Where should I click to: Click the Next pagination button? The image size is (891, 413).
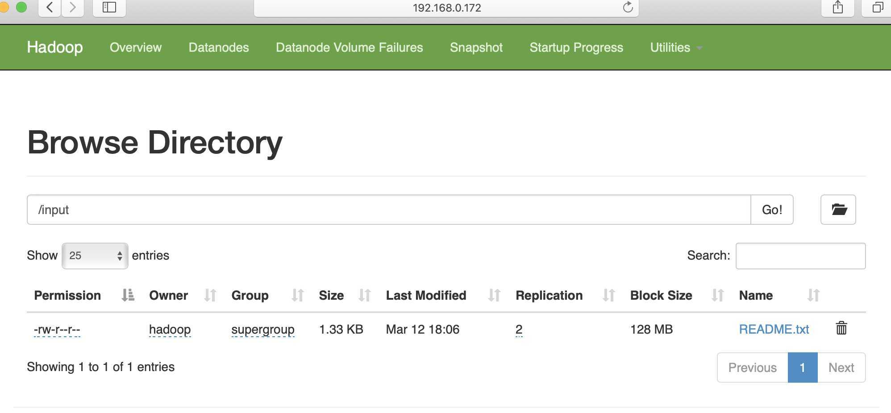click(x=841, y=368)
